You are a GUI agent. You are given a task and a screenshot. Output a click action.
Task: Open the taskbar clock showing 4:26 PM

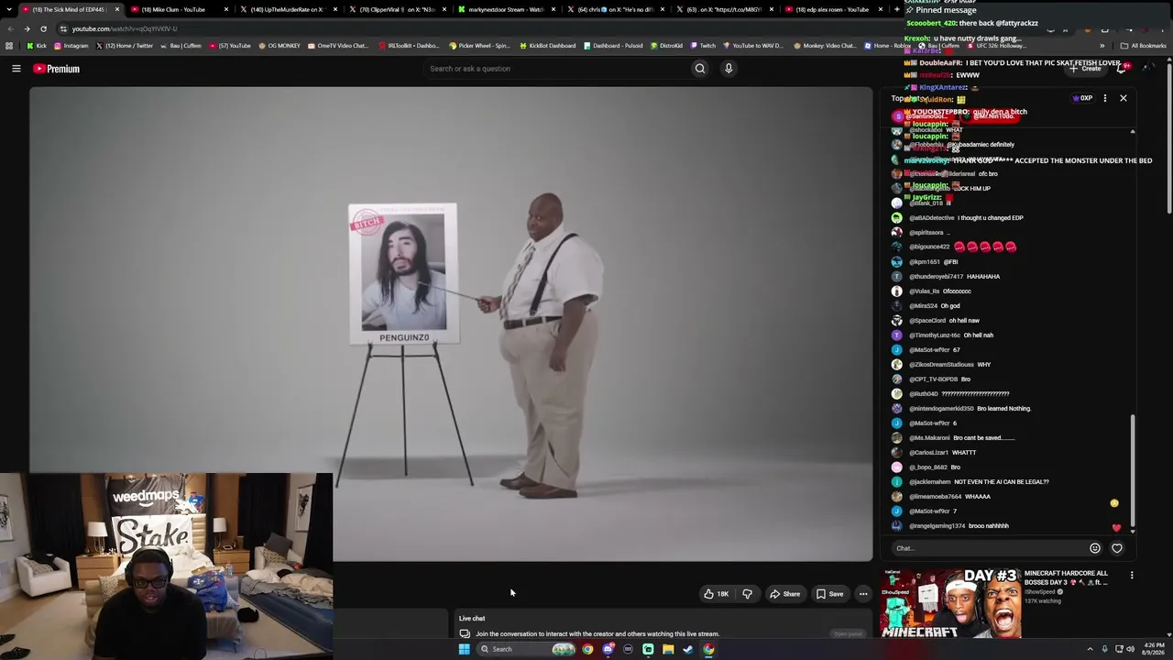tap(1152, 649)
